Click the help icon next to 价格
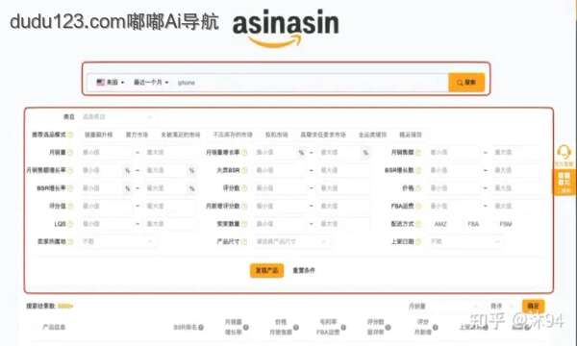 point(418,187)
